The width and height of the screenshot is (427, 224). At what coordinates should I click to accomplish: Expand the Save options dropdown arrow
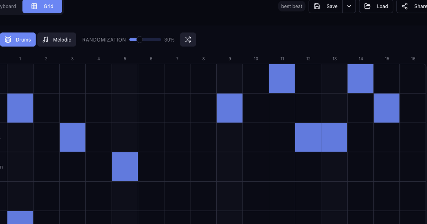(x=349, y=6)
